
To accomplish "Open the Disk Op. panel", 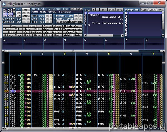I will pyautogui.click(x=72, y=26).
